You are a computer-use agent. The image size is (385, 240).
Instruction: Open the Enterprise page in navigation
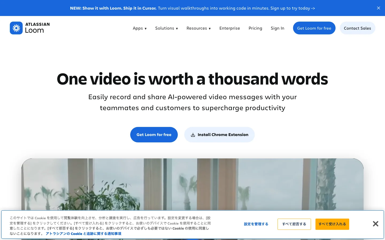(230, 28)
